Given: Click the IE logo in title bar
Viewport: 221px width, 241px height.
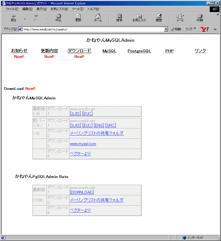Looking at the screenshot, I should point(3,3).
